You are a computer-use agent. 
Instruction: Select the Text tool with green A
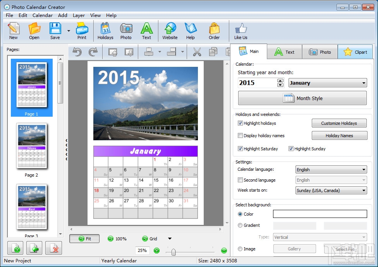click(x=146, y=31)
